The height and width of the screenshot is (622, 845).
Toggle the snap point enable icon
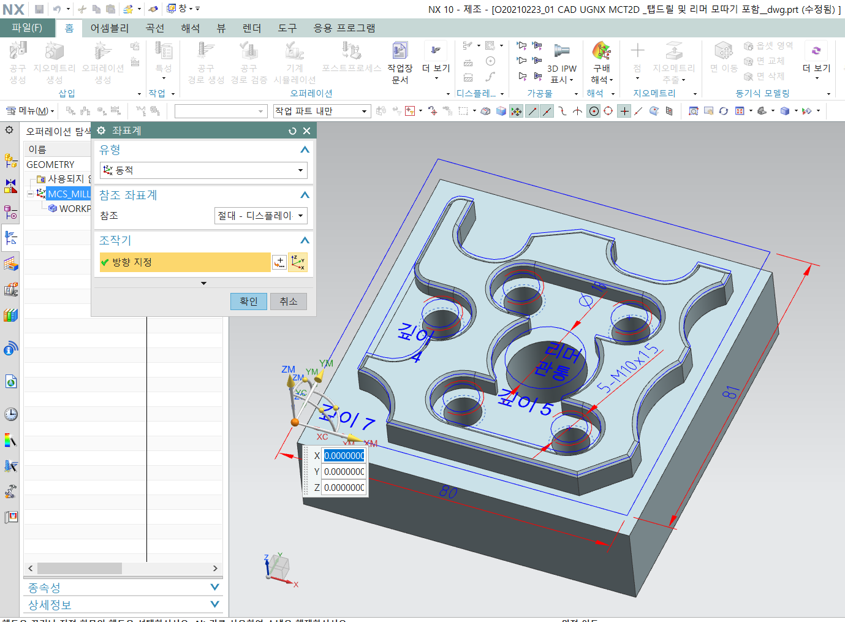[517, 111]
